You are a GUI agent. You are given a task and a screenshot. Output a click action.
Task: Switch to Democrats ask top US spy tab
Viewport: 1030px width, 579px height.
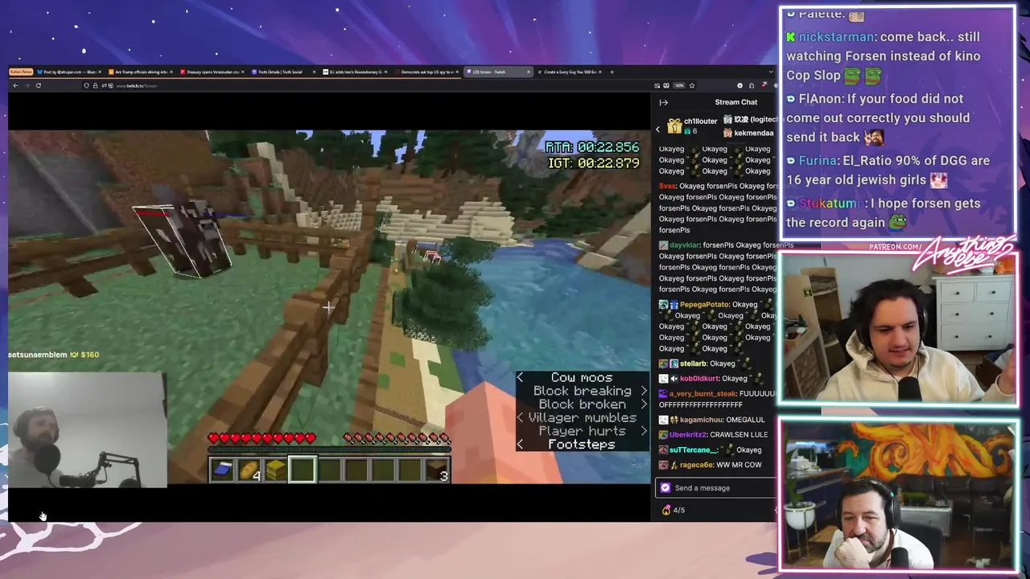click(x=426, y=72)
